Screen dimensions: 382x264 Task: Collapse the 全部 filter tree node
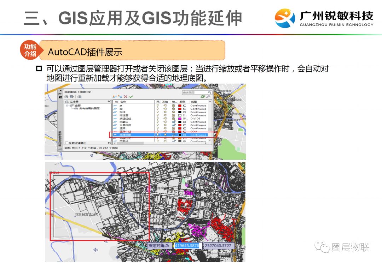pos(67,106)
